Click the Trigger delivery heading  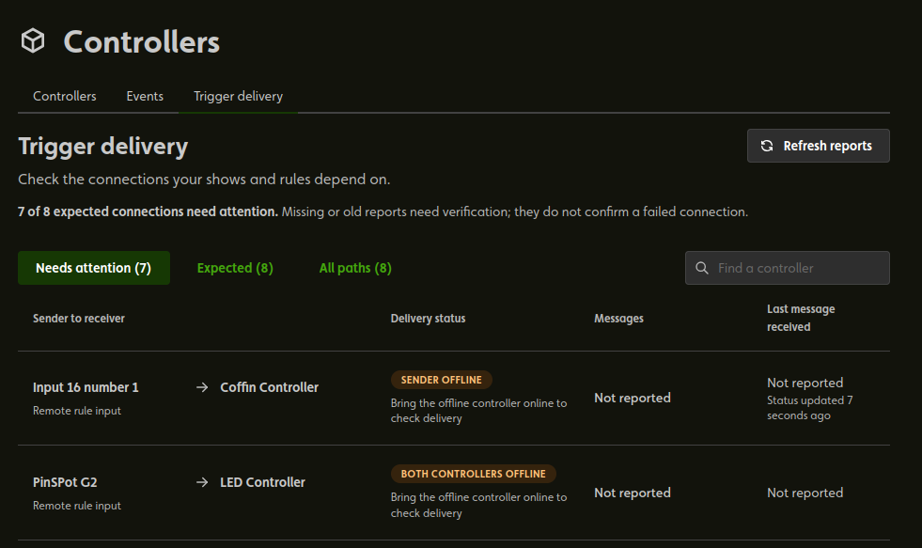103,147
